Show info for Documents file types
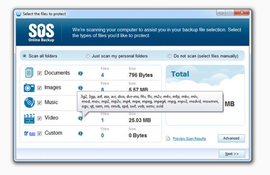Screen dimensions: 270x175 coord(81,74)
